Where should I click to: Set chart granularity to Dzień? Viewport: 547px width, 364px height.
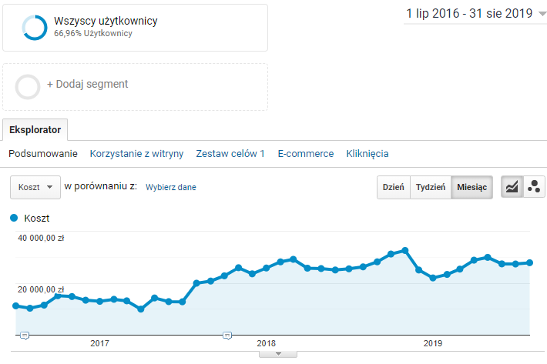click(x=393, y=187)
